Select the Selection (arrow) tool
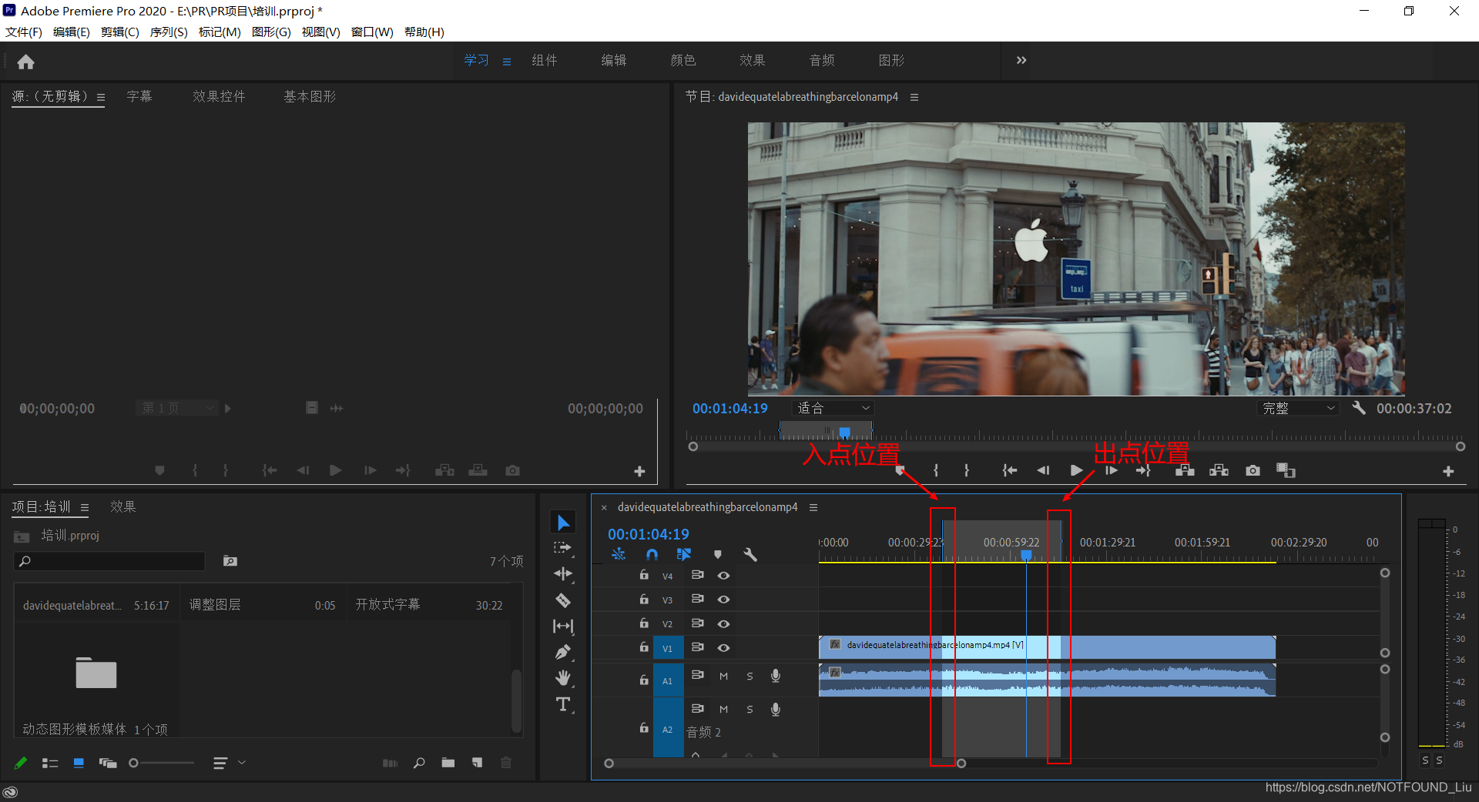Screen dimensions: 1479x802 (x=563, y=523)
